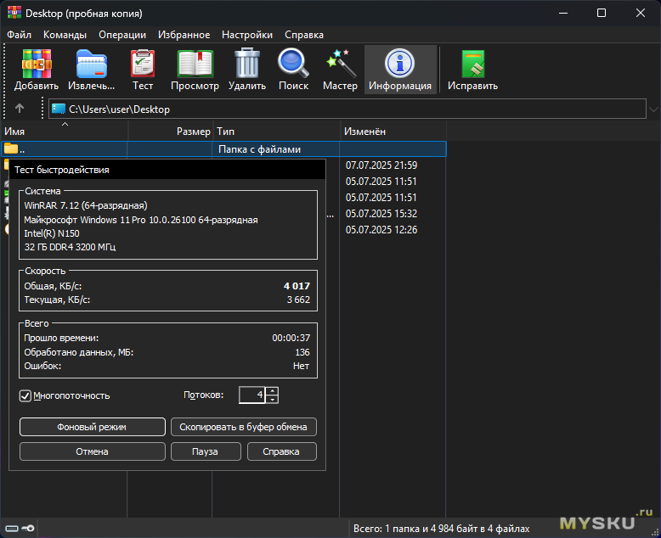Click the Тест быстродействия dialog title

62,170
